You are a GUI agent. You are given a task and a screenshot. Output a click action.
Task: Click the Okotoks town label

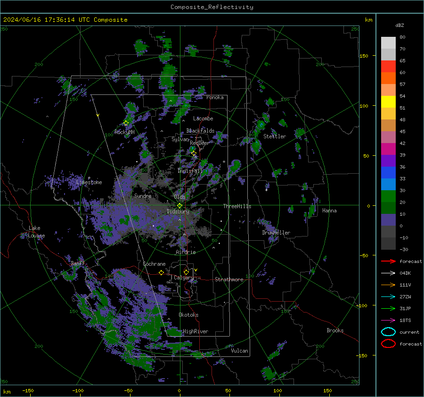[x=188, y=315]
